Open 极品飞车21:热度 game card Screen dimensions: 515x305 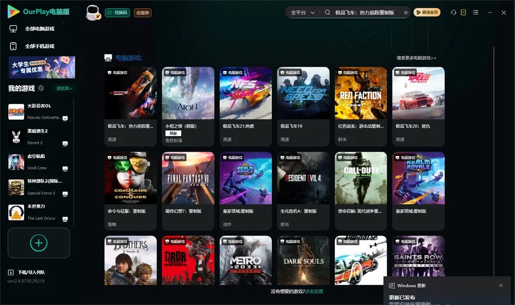point(246,107)
